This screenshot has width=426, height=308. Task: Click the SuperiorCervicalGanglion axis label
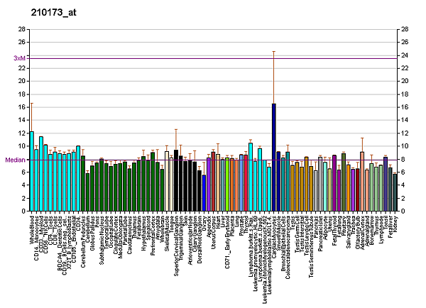(176, 241)
